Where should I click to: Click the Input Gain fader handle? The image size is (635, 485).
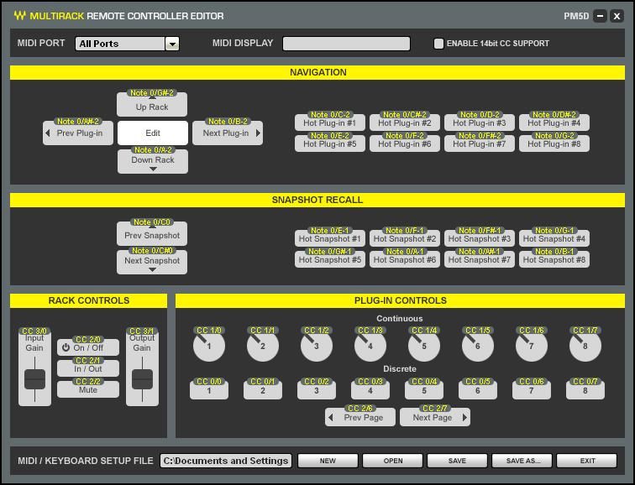pos(34,379)
